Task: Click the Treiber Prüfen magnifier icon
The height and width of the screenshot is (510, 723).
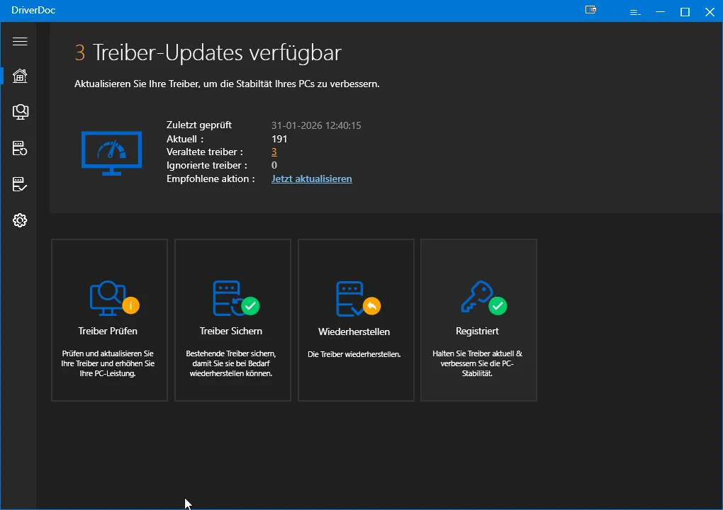Action: pyautogui.click(x=108, y=298)
